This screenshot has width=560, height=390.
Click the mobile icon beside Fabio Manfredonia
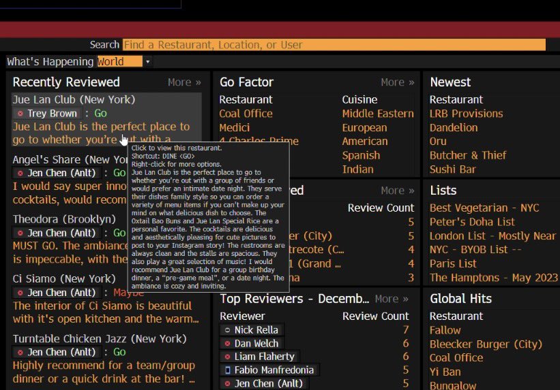[x=228, y=370]
